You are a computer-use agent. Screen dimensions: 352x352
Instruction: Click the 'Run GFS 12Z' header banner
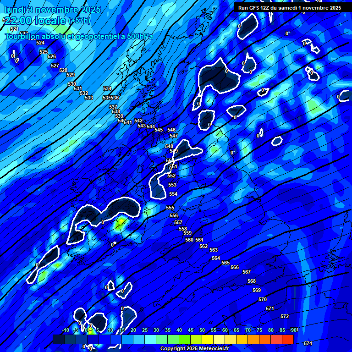pyautogui.click(x=289, y=8)
